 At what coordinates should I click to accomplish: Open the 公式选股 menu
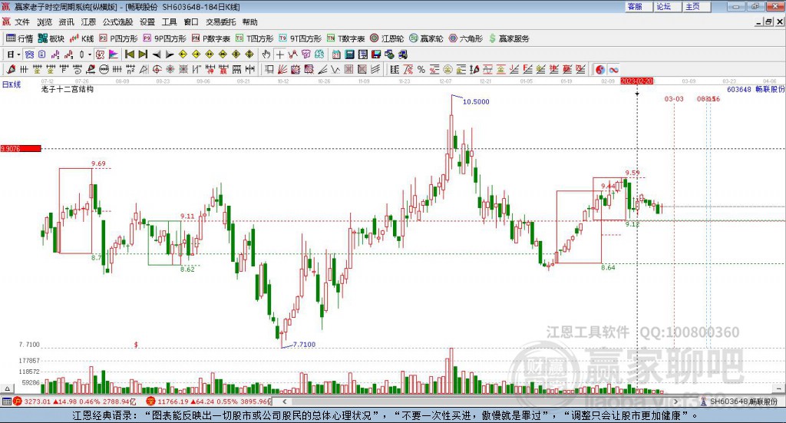[x=117, y=22]
